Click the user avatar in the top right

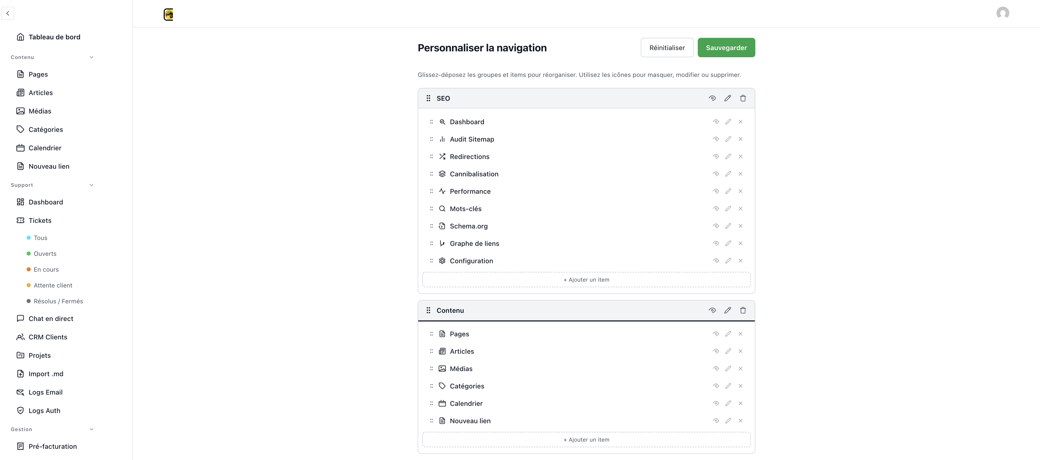(x=1003, y=13)
